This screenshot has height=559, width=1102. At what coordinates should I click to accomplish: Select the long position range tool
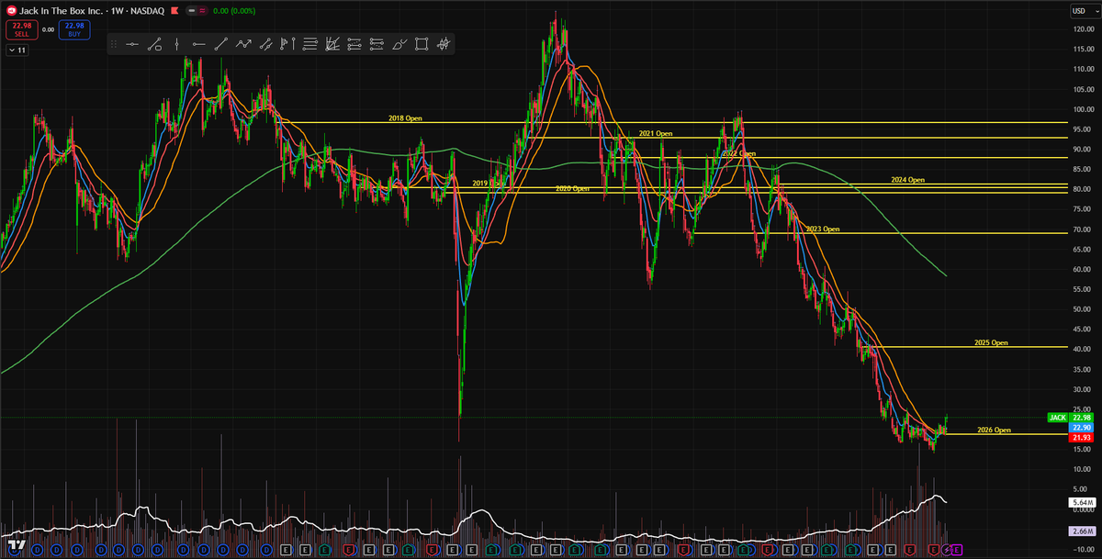354,44
